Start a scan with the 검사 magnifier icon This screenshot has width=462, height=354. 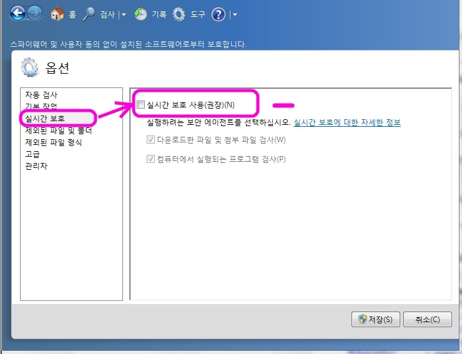pyautogui.click(x=89, y=14)
